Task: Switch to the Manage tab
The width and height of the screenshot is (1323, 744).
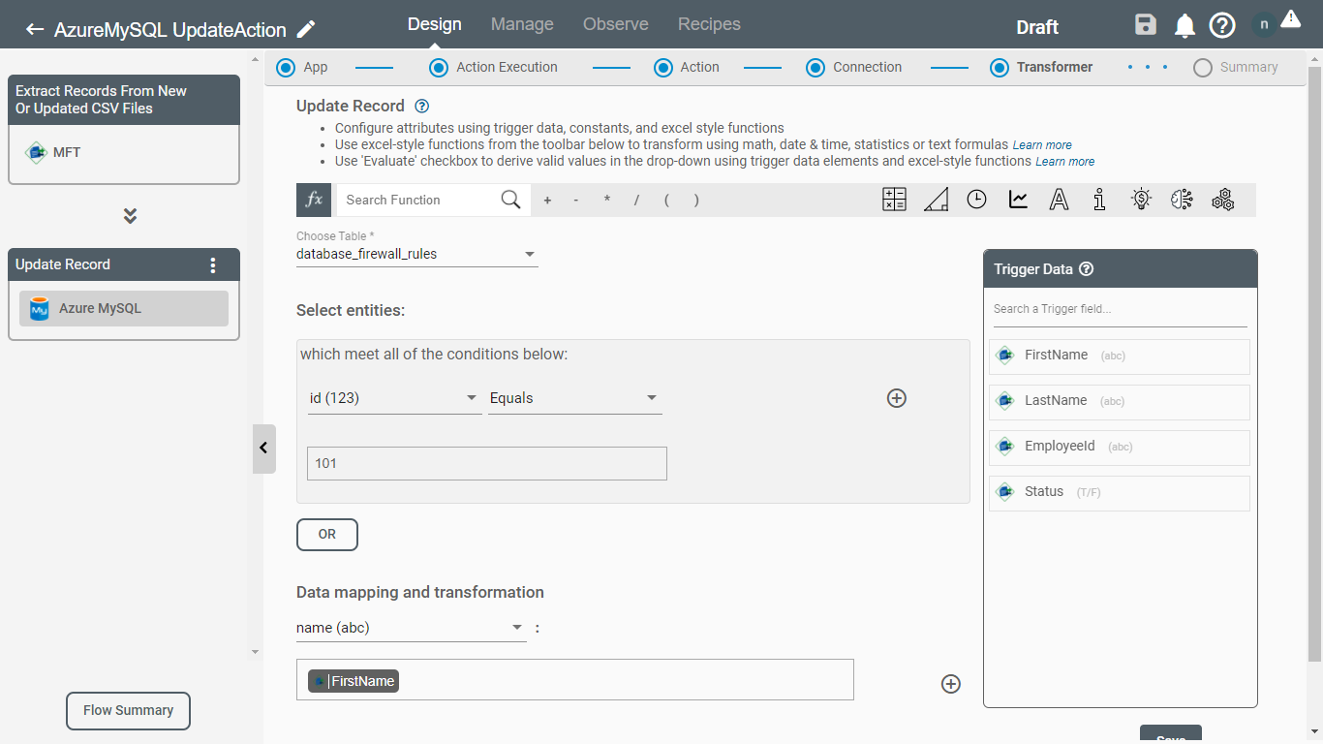Action: [x=522, y=24]
